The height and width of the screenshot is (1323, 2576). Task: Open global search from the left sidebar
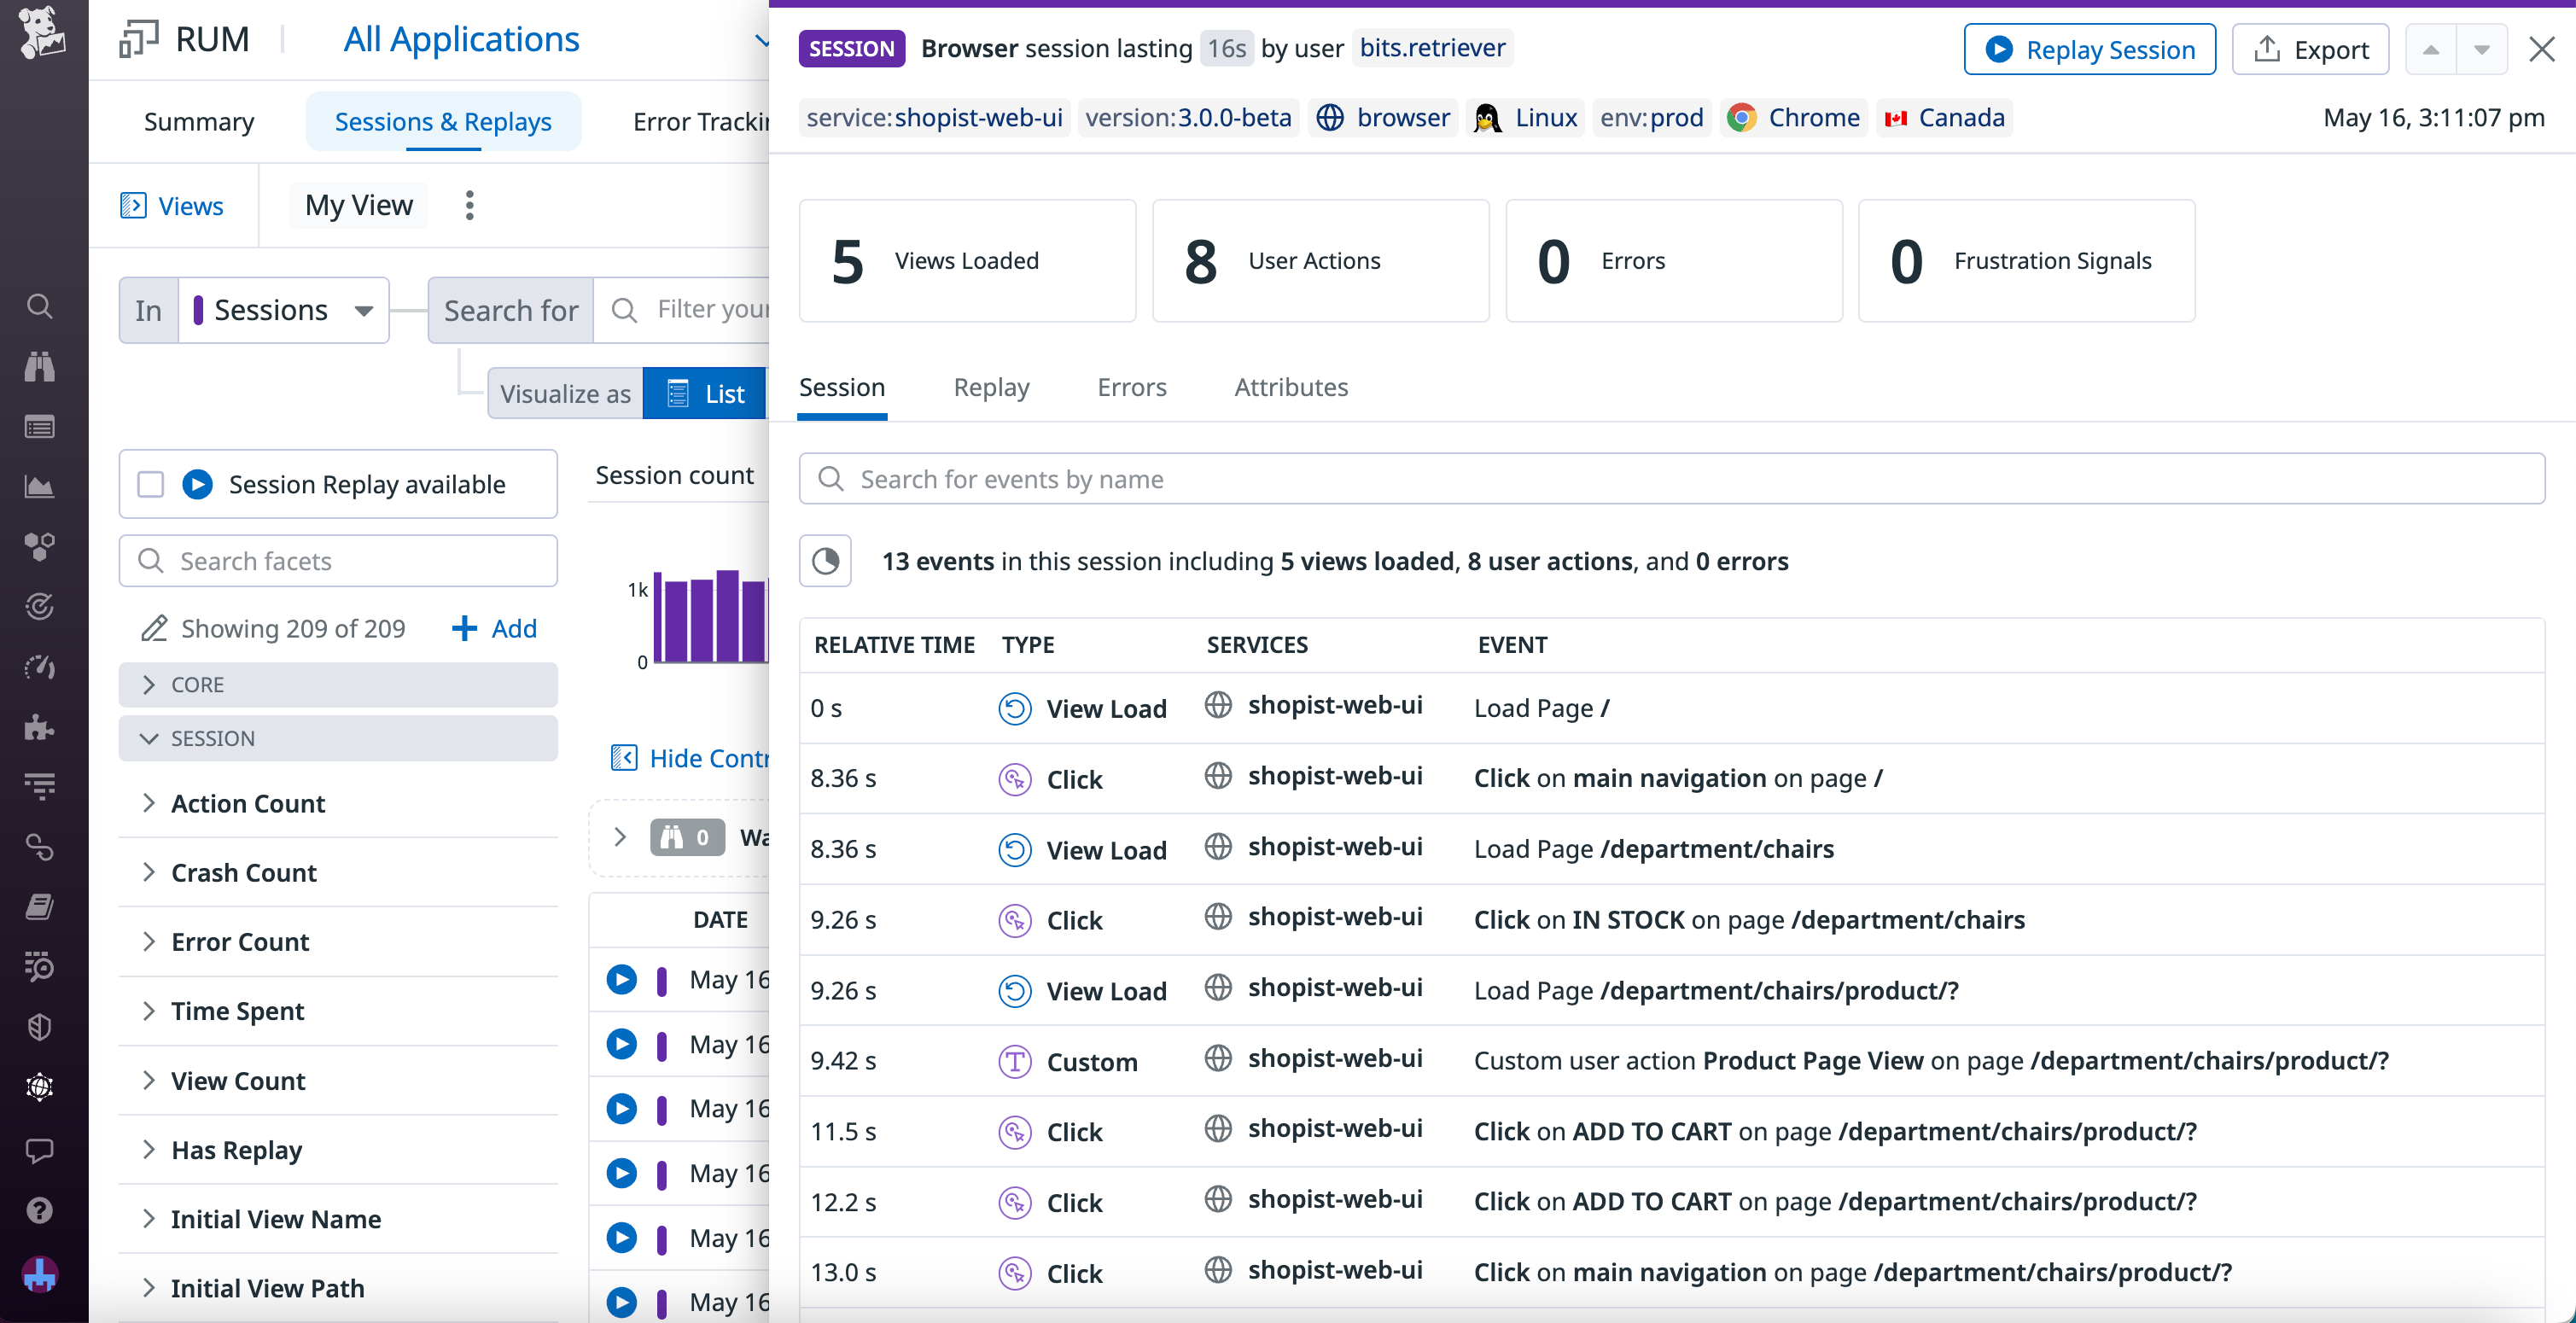pyautogui.click(x=40, y=307)
